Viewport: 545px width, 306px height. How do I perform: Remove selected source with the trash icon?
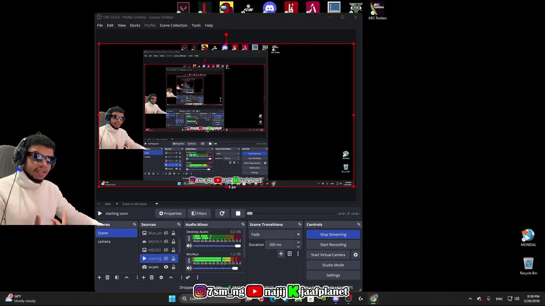point(152,278)
